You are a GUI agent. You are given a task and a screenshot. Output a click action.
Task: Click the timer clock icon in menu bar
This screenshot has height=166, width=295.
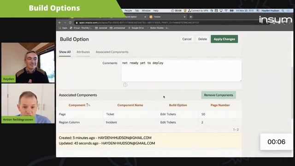click(x=172, y=11)
